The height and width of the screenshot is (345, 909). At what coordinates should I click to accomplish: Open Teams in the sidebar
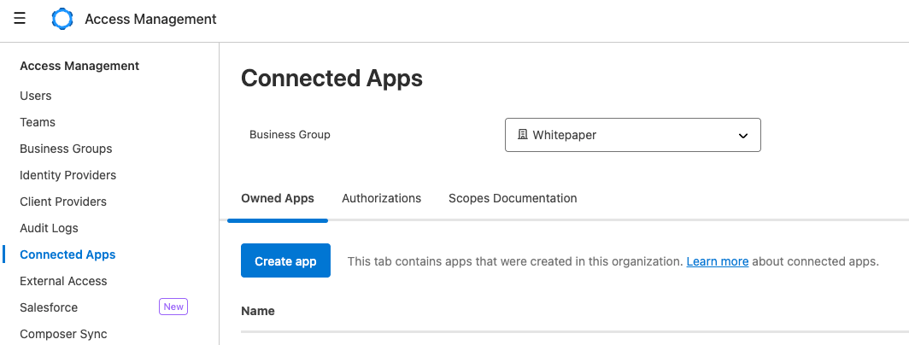point(38,122)
